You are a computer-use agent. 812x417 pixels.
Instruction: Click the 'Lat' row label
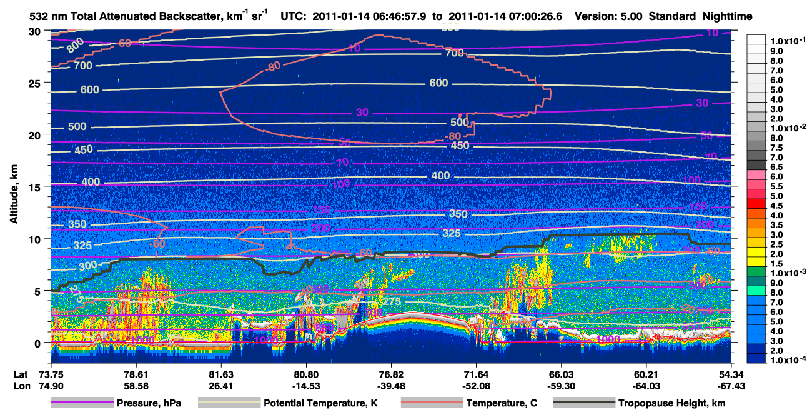click(21, 374)
